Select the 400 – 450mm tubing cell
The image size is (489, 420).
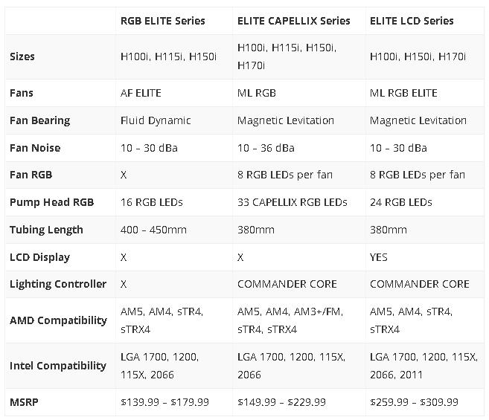tap(153, 230)
